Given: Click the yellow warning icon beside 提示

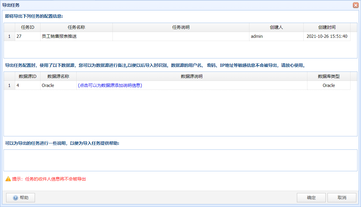Looking at the screenshot, I should click(x=8, y=179).
